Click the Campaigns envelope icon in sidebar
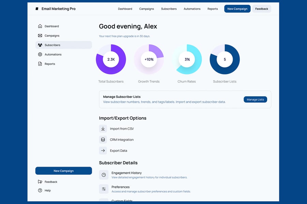The width and height of the screenshot is (307, 204). click(40, 36)
